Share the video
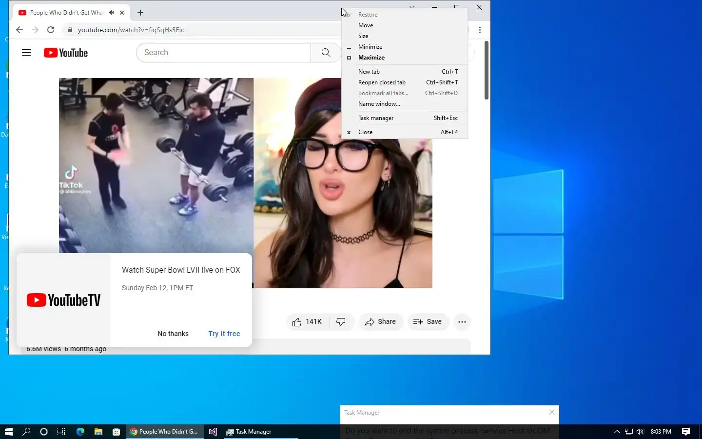 click(381, 321)
